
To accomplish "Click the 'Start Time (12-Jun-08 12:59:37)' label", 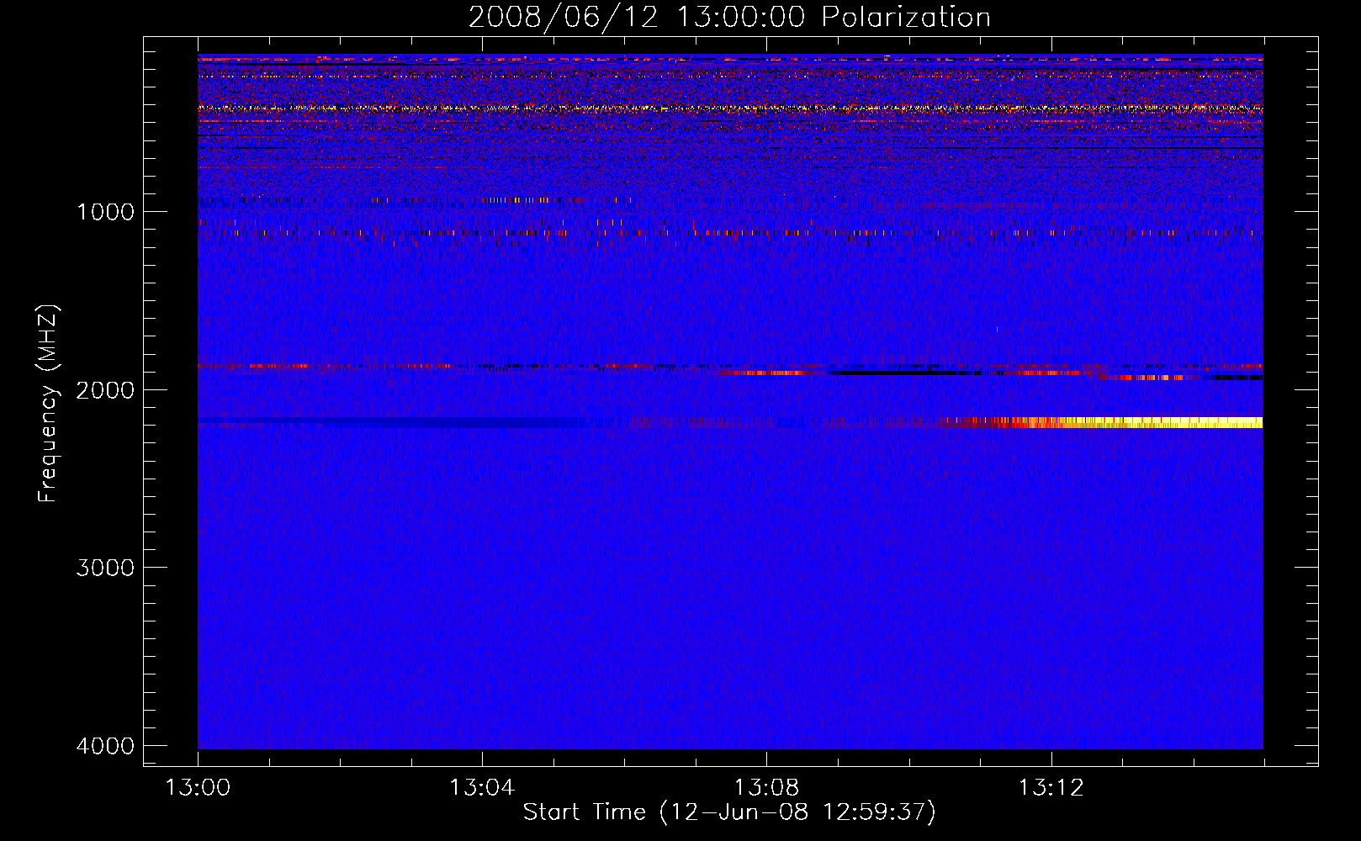I will [x=729, y=812].
